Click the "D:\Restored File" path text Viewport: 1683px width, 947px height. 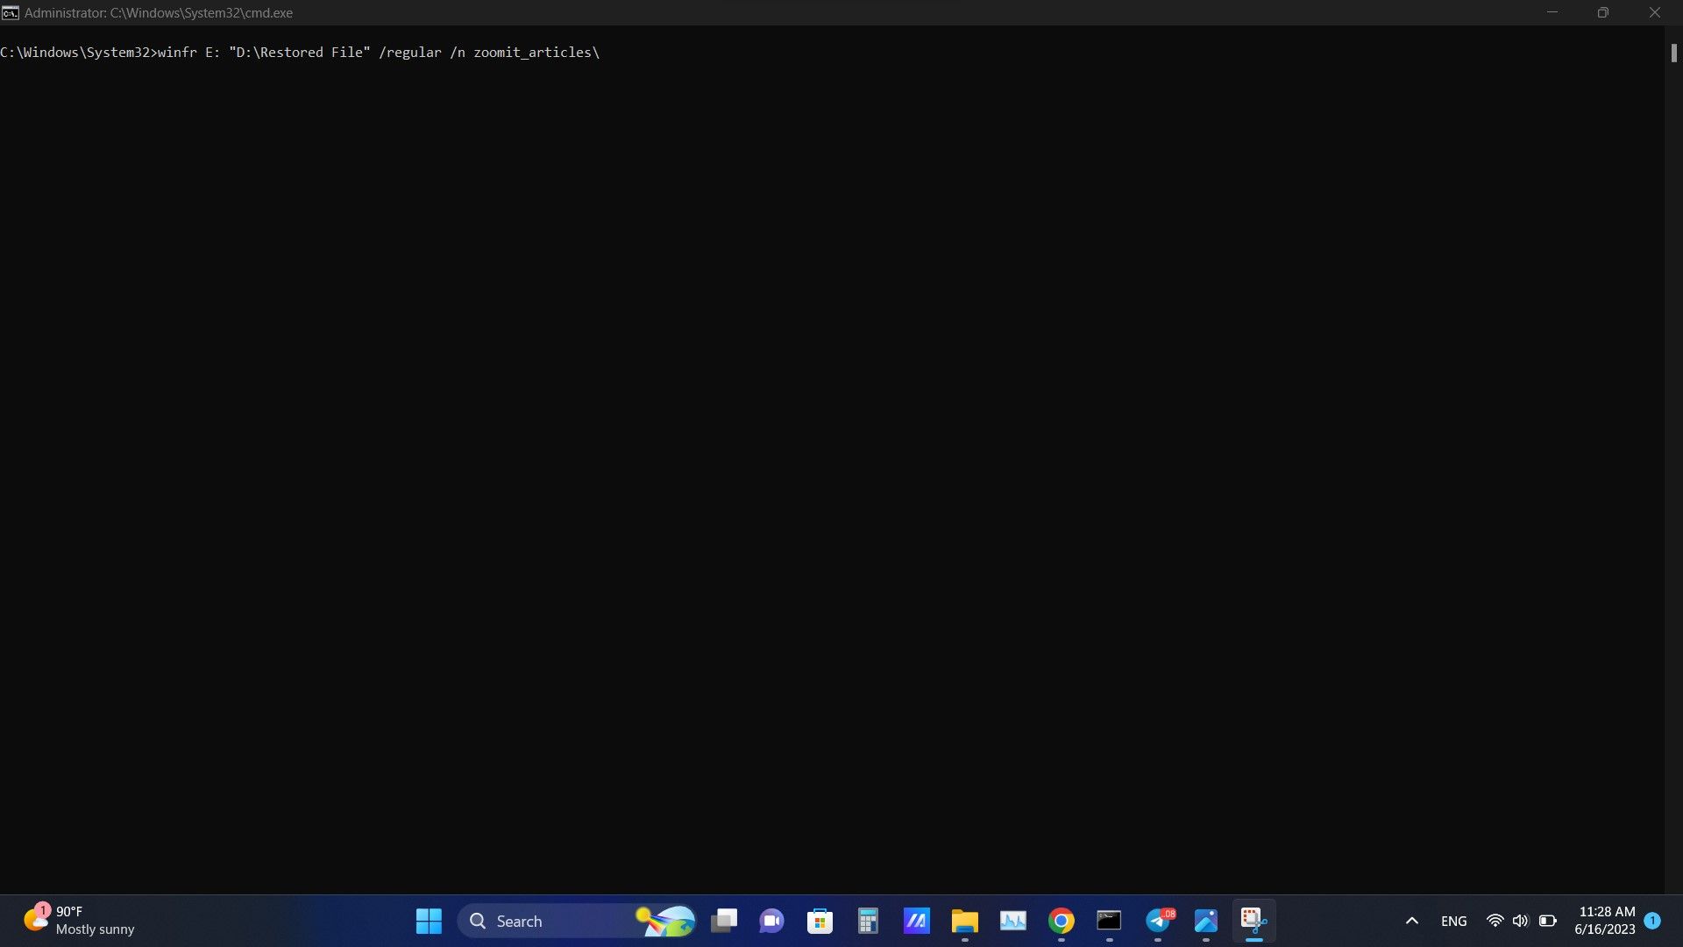coord(300,53)
